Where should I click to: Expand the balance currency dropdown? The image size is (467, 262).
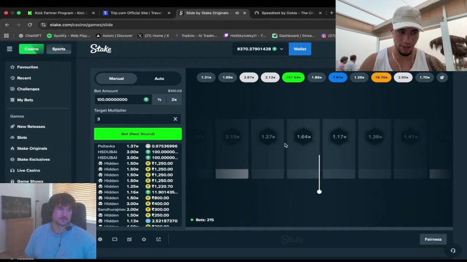281,49
